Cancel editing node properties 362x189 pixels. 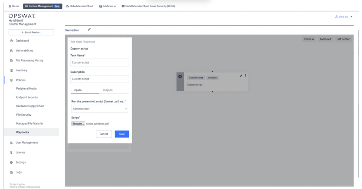point(103,134)
